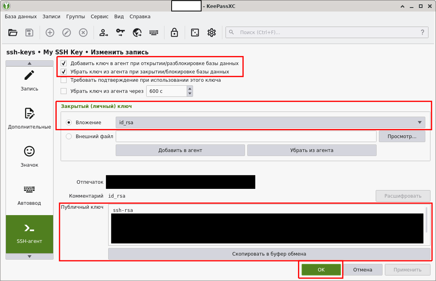
Task: Click Скопировать в буфер обмена button
Action: coord(269,254)
